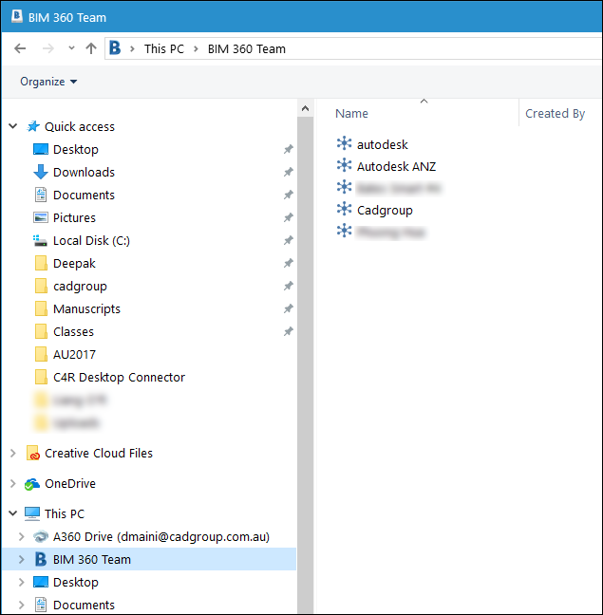Sort by the Created By column header
Viewport: 603px width, 615px height.
click(555, 113)
